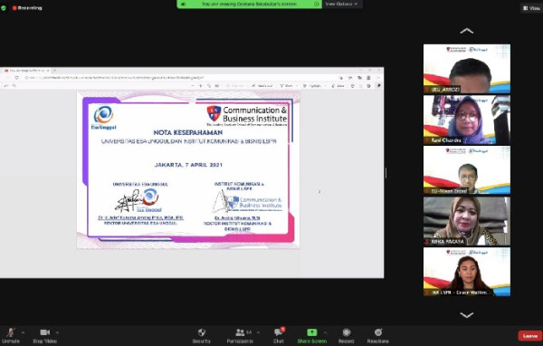
Task: Zoom out the PDF with minus button
Action: click(193, 86)
